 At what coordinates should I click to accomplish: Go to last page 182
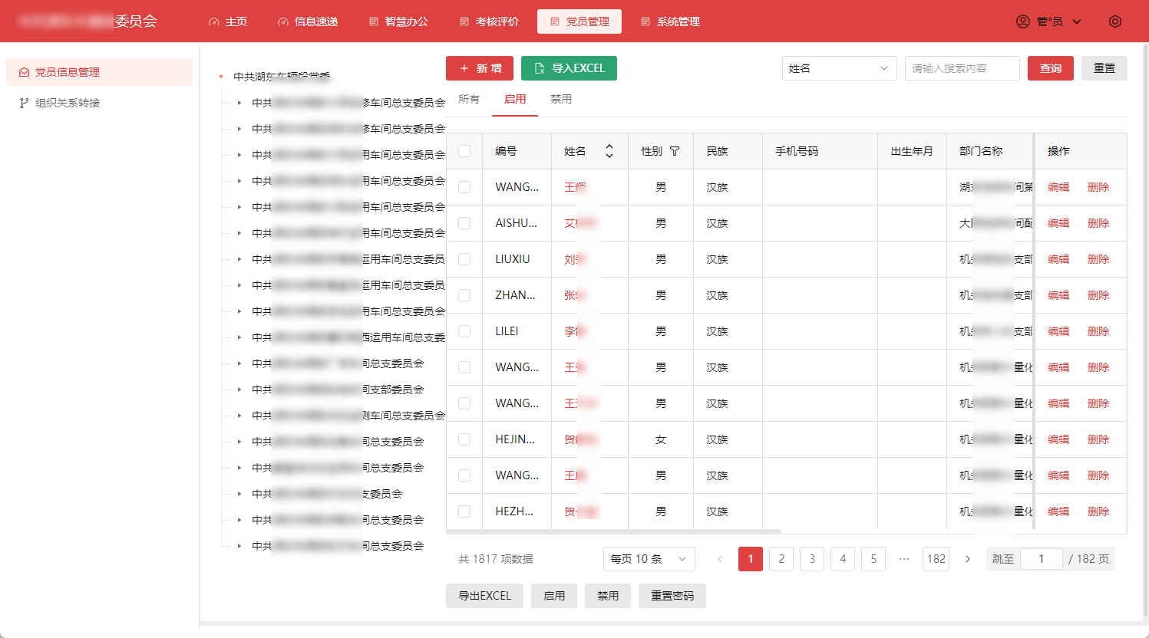(x=936, y=559)
